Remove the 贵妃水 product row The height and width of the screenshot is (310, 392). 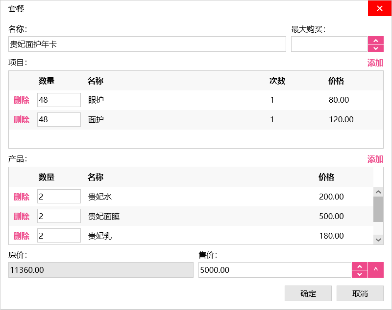click(x=22, y=197)
